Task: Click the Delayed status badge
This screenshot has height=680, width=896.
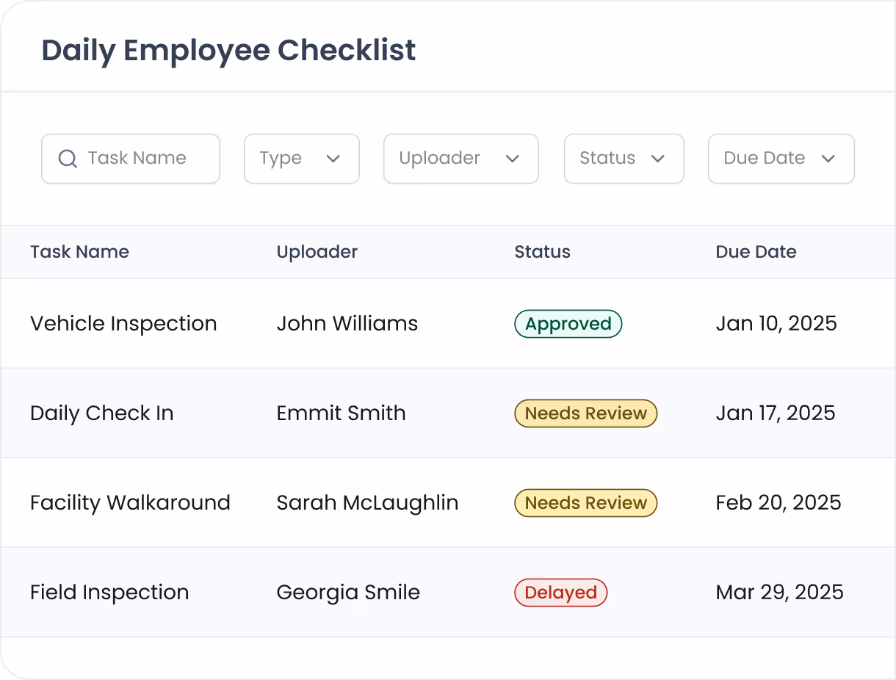Action: point(560,592)
